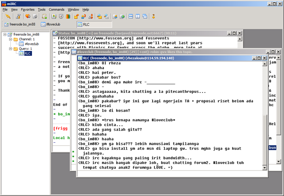284x196 pixels.
Task: Open the Received Files folder icon
Action: 99,16
